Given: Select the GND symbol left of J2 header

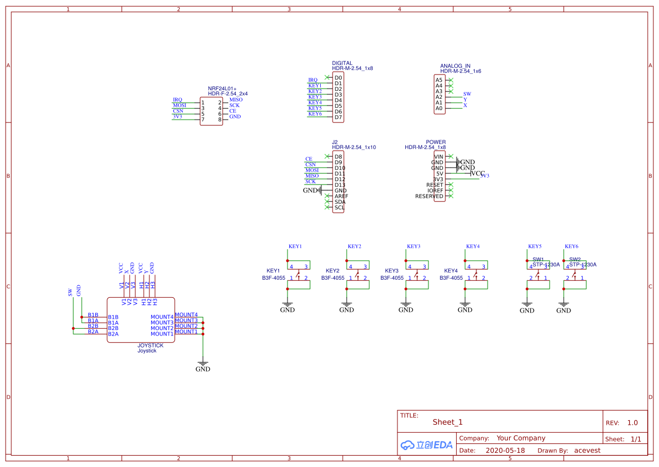Looking at the screenshot, I should [312, 191].
